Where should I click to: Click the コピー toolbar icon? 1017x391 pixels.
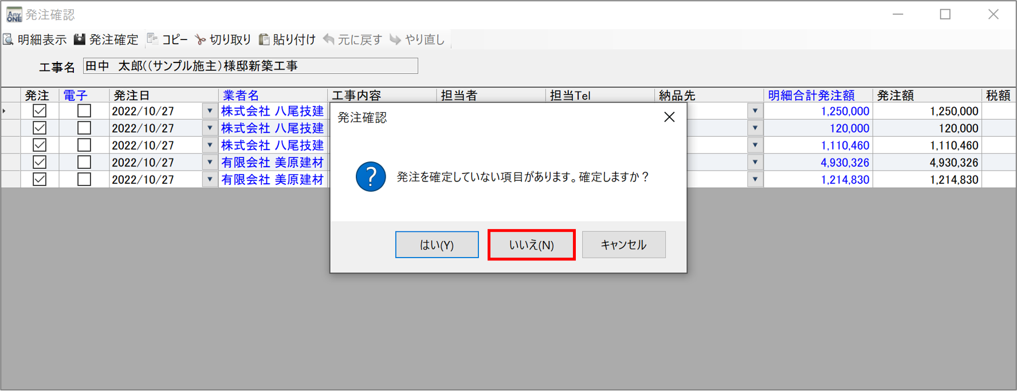pos(152,39)
